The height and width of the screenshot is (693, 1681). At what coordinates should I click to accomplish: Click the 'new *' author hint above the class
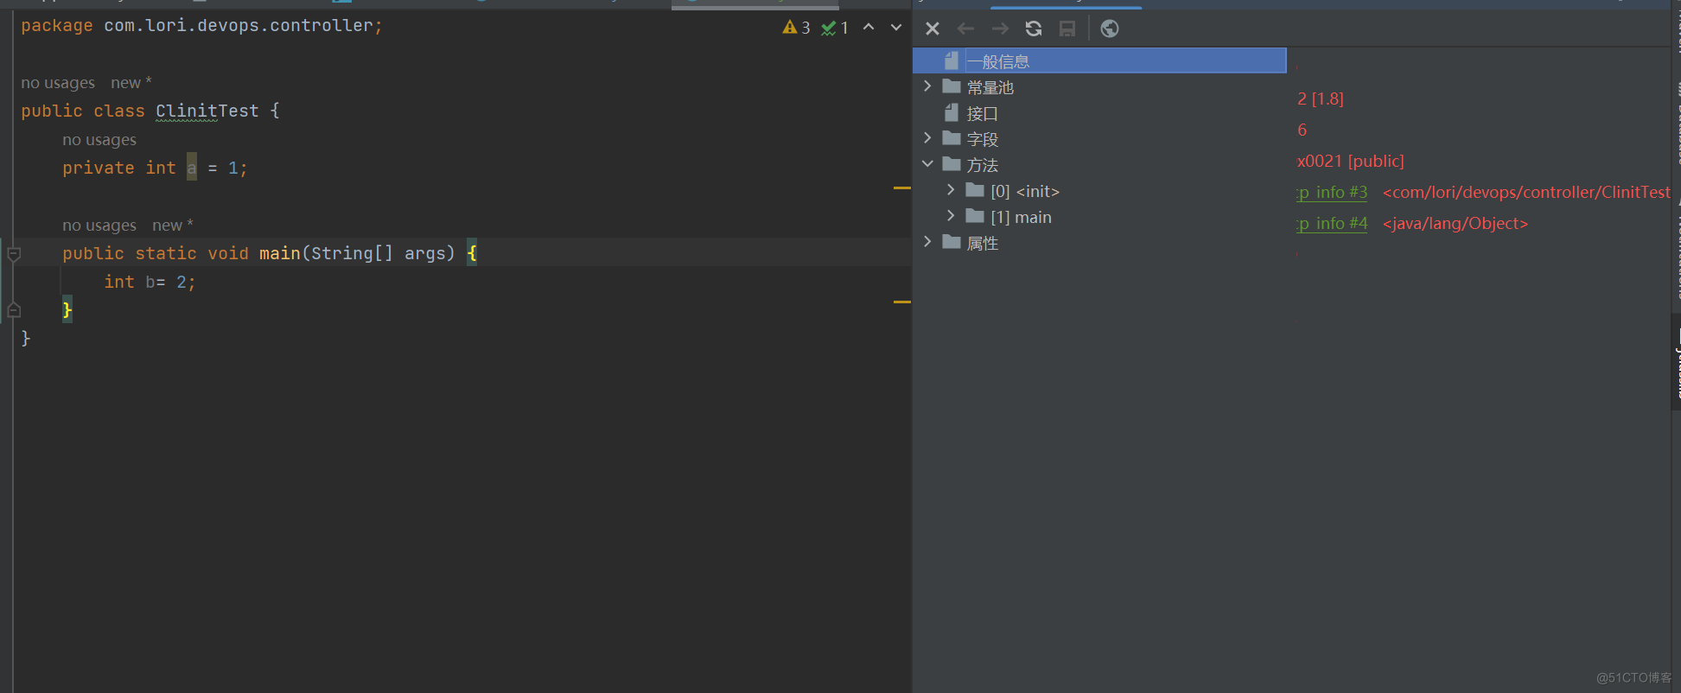[x=131, y=83]
